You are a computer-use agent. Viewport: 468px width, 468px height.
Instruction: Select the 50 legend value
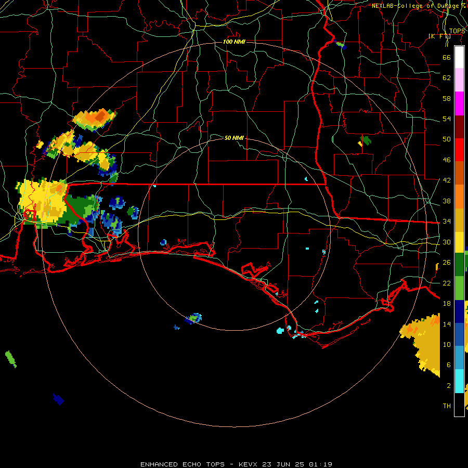447,139
